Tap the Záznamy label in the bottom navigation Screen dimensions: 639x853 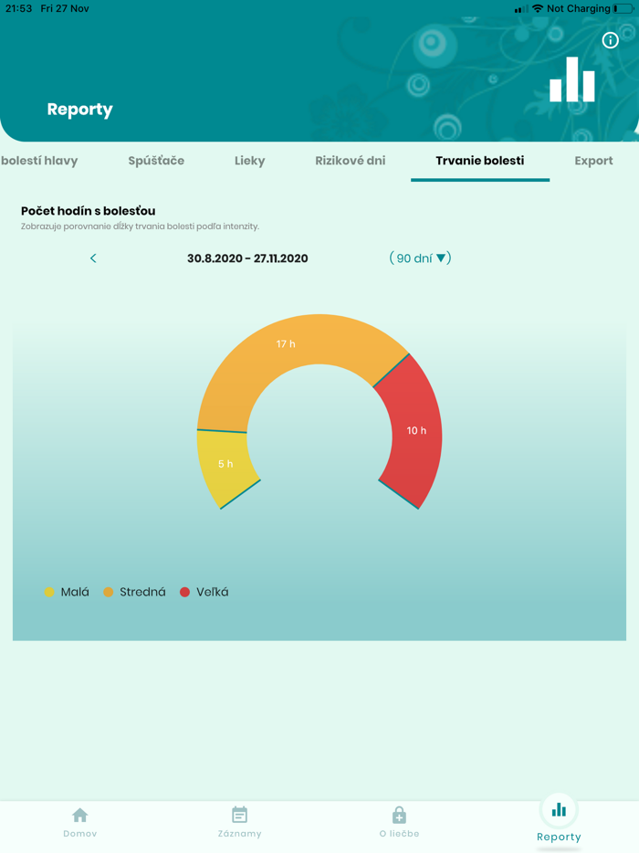click(239, 834)
